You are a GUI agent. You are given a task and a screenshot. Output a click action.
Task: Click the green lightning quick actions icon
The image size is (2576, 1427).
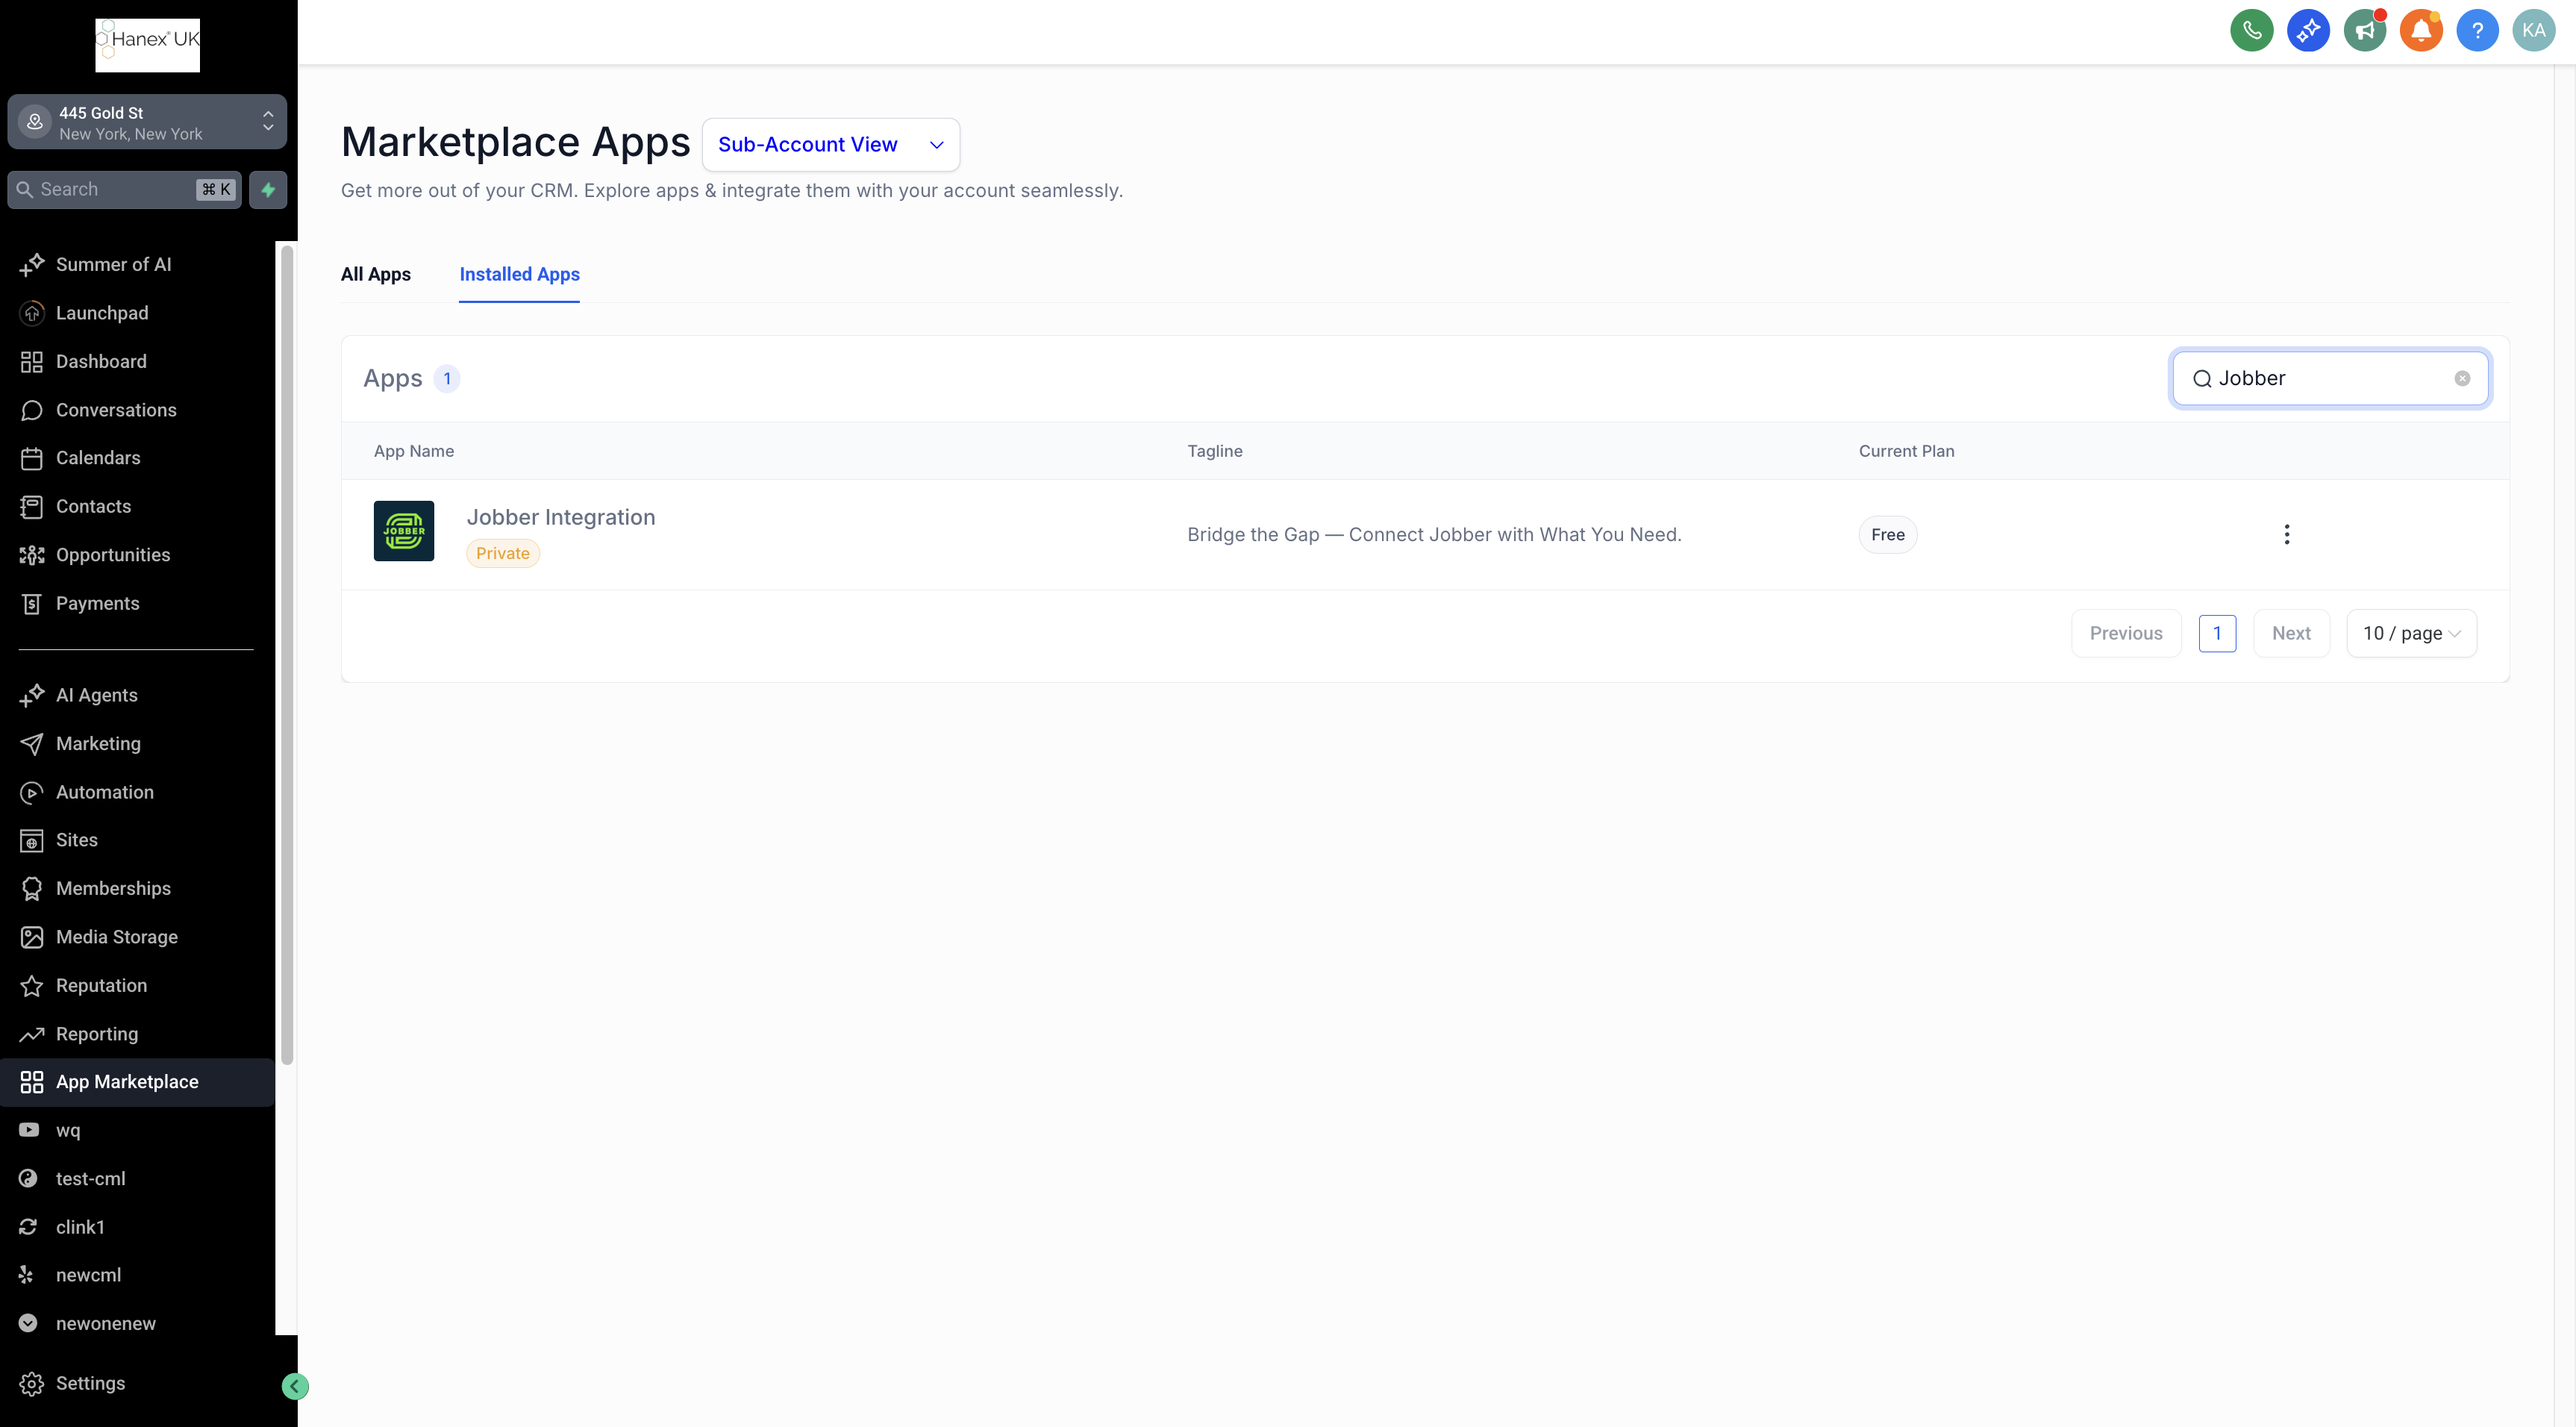tap(268, 189)
